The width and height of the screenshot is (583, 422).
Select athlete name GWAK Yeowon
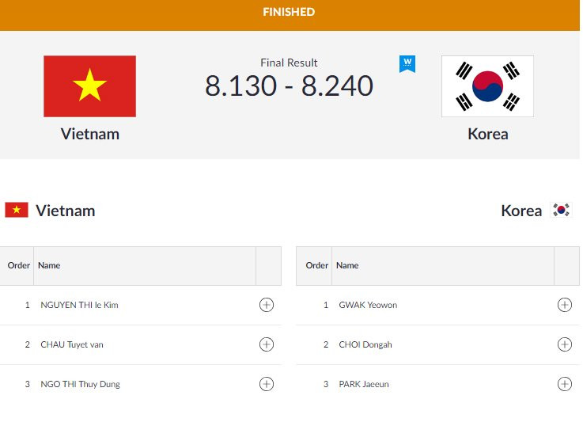pyautogui.click(x=368, y=305)
